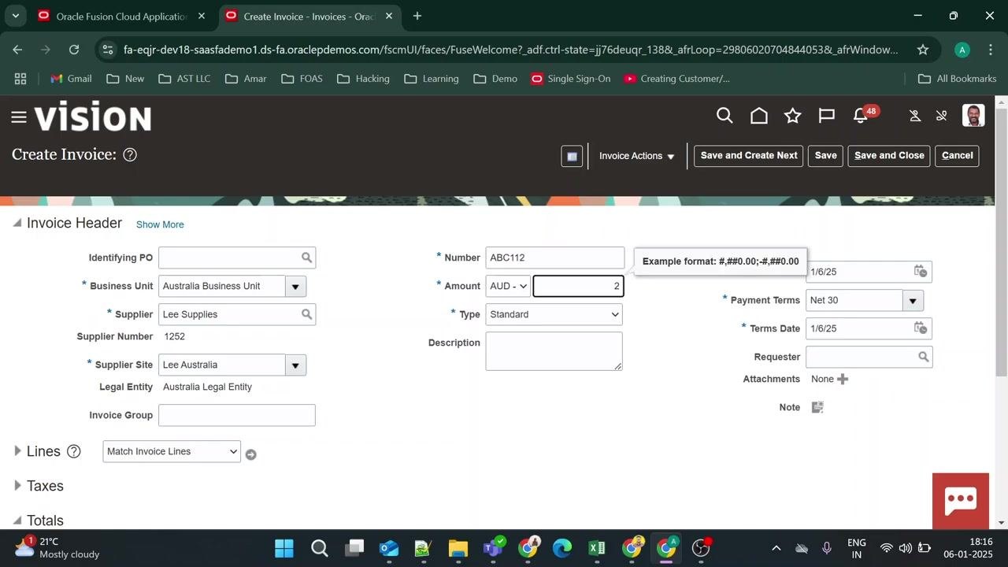Click Save and Create Next button
1008x567 pixels.
pos(749,156)
